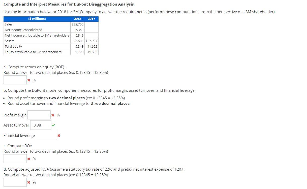307x189 pixels.
Task: Click the Profit margin input box
Action: [x=39, y=115]
